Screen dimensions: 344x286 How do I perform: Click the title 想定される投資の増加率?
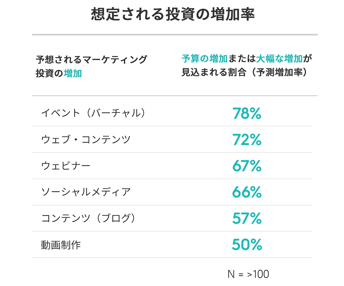(x=173, y=14)
